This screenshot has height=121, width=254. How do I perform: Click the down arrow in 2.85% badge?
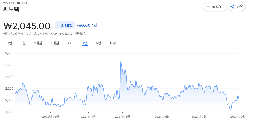(x=59, y=26)
